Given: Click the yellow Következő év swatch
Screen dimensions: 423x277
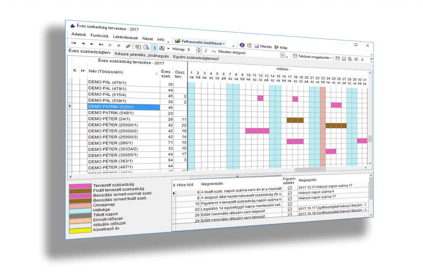Looking at the screenshot, I should (81, 230).
